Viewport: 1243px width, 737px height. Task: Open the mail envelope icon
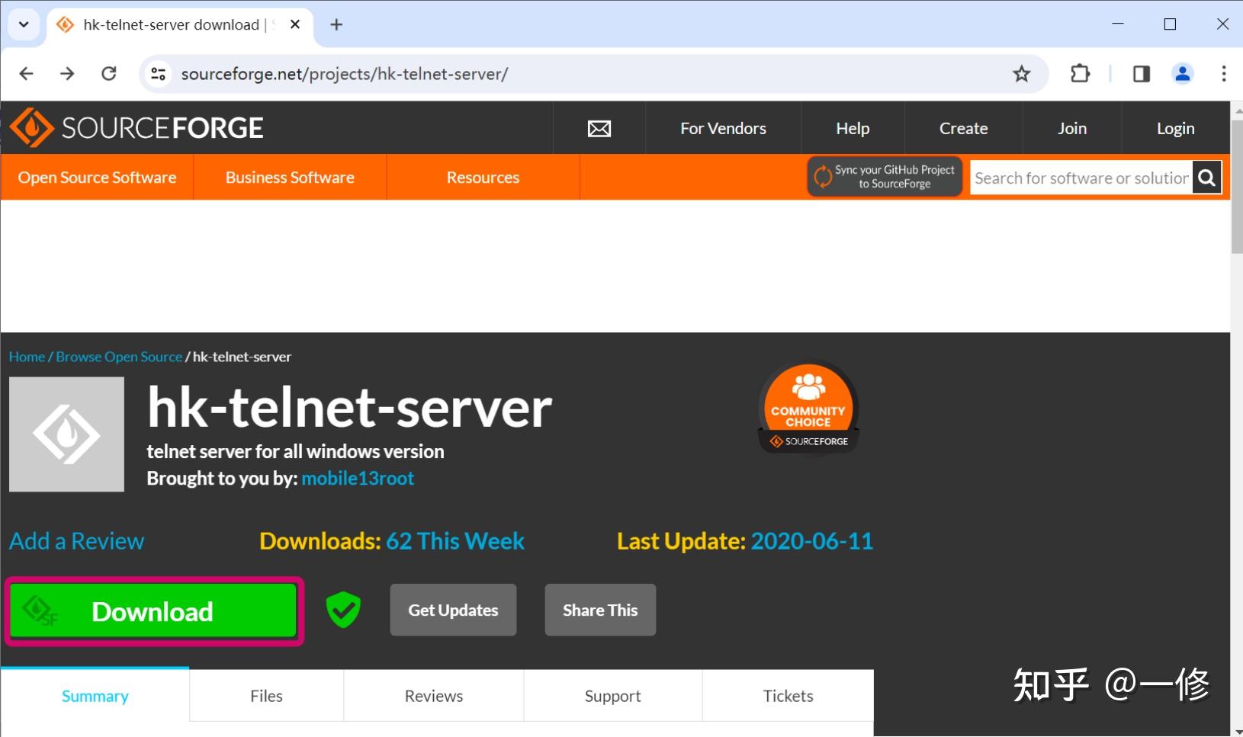click(599, 128)
